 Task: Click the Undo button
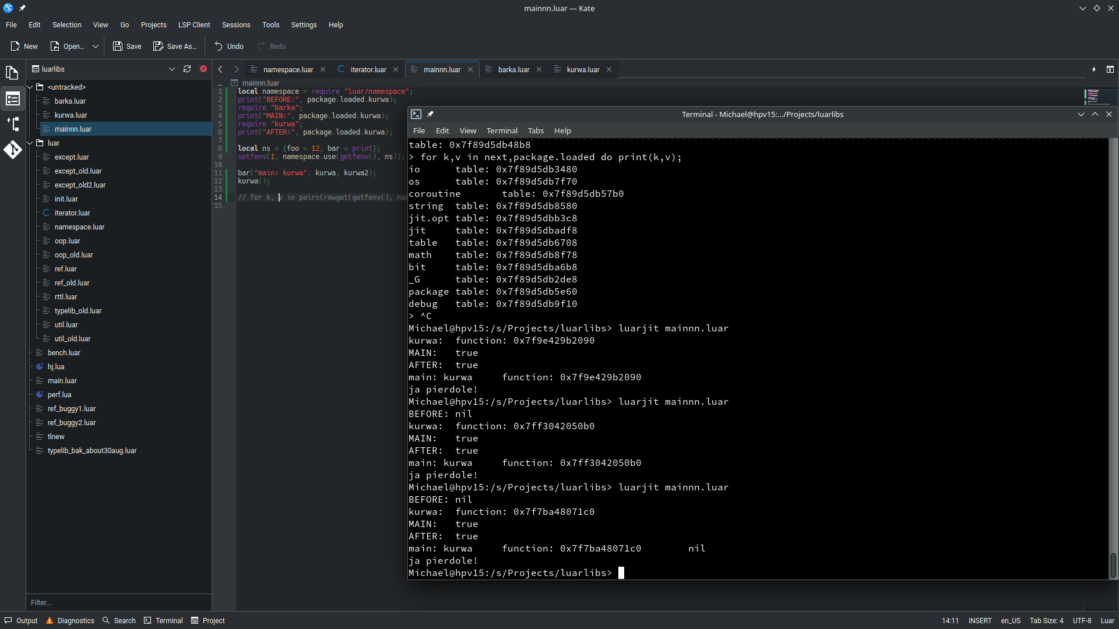click(x=229, y=46)
